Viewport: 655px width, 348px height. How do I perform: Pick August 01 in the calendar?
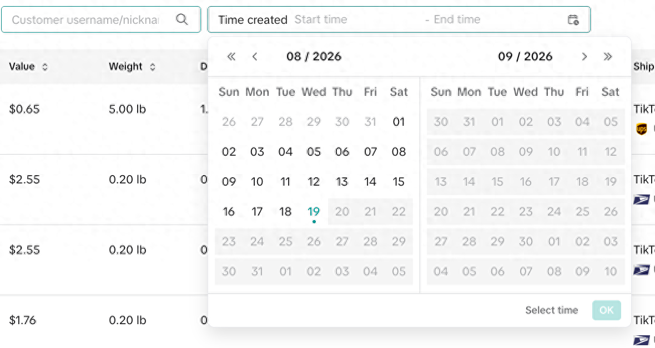(x=399, y=122)
